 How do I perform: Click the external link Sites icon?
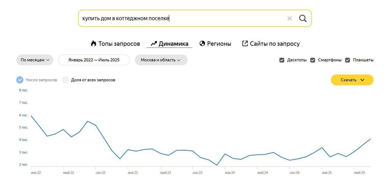tap(245, 44)
